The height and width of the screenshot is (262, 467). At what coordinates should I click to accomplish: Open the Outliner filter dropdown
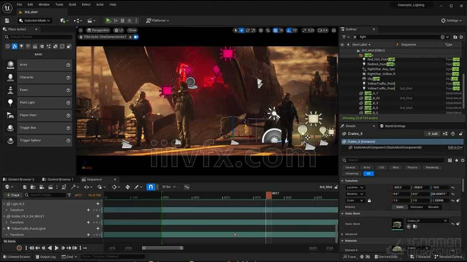346,37
